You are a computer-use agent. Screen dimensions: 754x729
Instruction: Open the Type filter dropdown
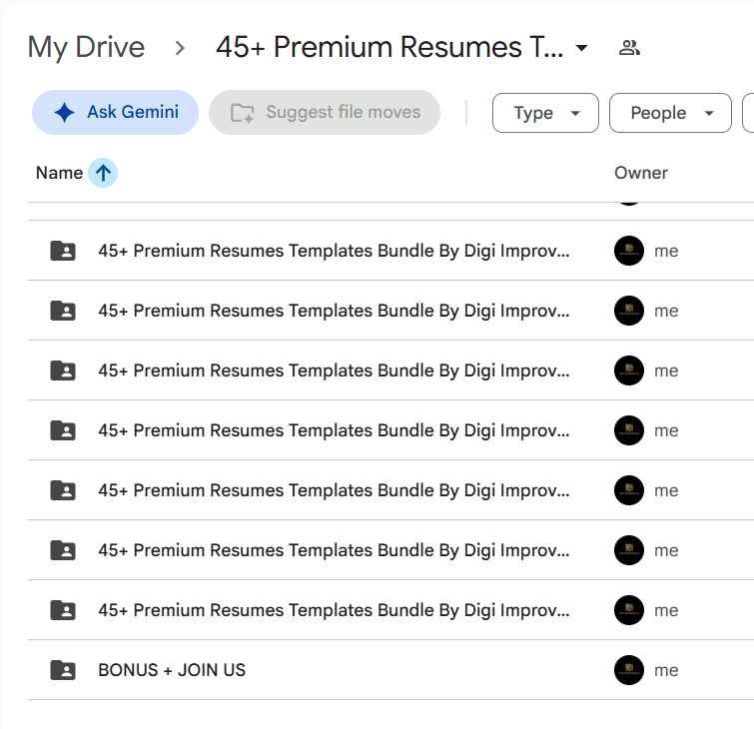[x=546, y=113]
